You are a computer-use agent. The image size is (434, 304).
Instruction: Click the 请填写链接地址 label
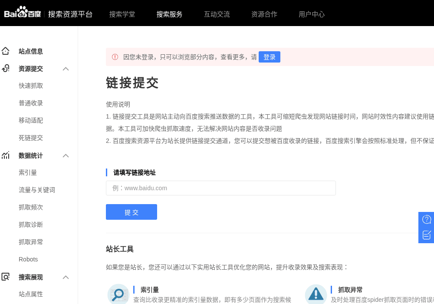point(135,172)
